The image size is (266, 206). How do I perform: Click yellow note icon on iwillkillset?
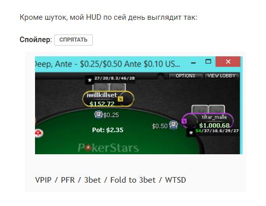(120, 99)
